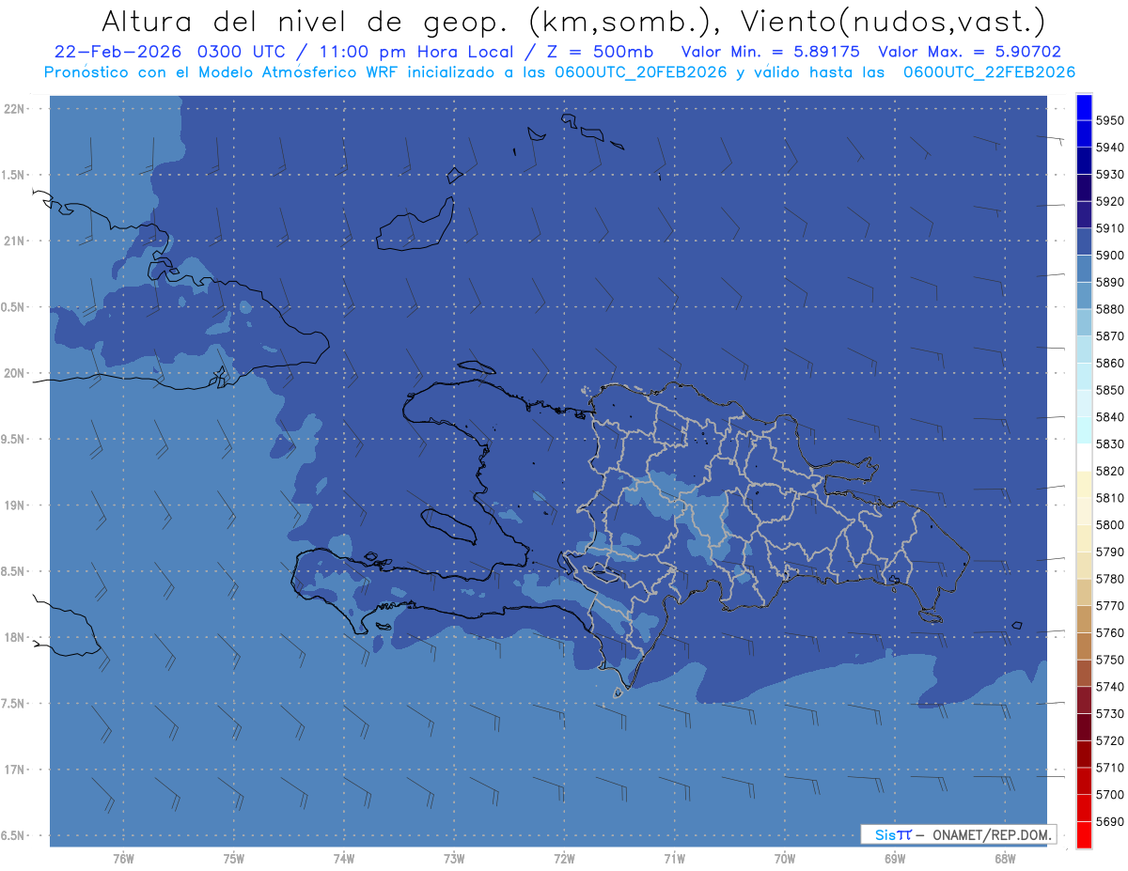Click the 'Valor Max. = 5.90702' text
The image size is (1128, 871).
point(969,52)
